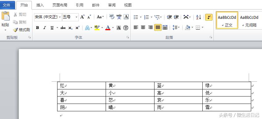Switch to the 引用 (References) tab
Viewport: 262px width, 119px height.
click(x=79, y=5)
